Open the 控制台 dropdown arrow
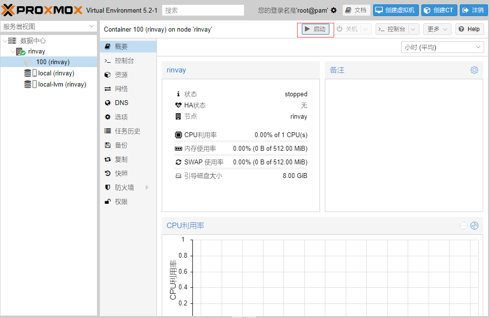 click(414, 29)
